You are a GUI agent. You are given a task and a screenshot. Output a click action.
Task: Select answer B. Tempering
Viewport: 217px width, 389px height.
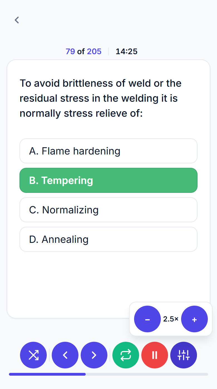pyautogui.click(x=108, y=180)
